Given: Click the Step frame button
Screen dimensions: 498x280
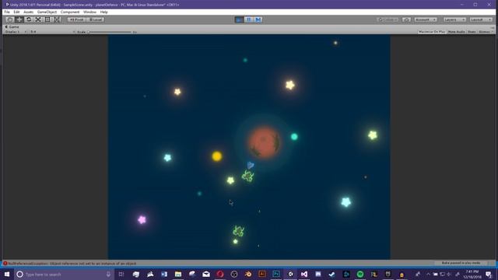Looking at the screenshot, I should (258, 19).
